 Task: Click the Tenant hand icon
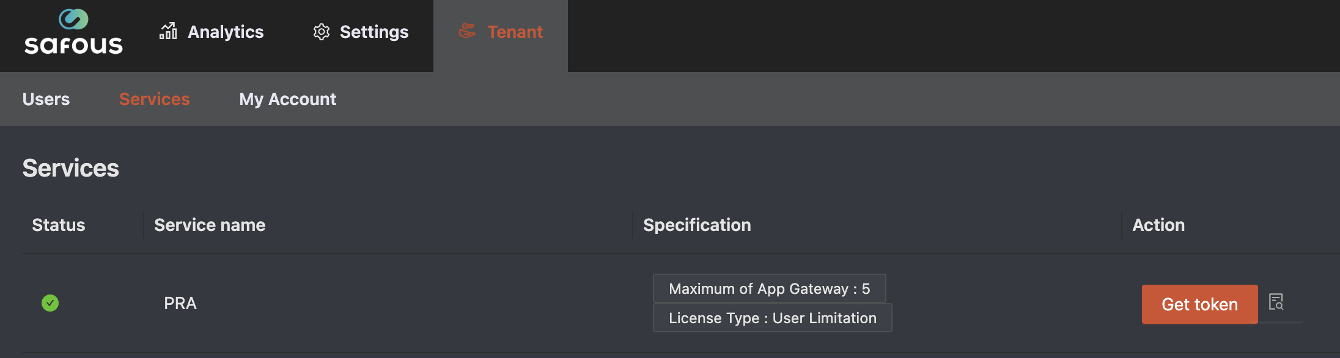tap(468, 31)
